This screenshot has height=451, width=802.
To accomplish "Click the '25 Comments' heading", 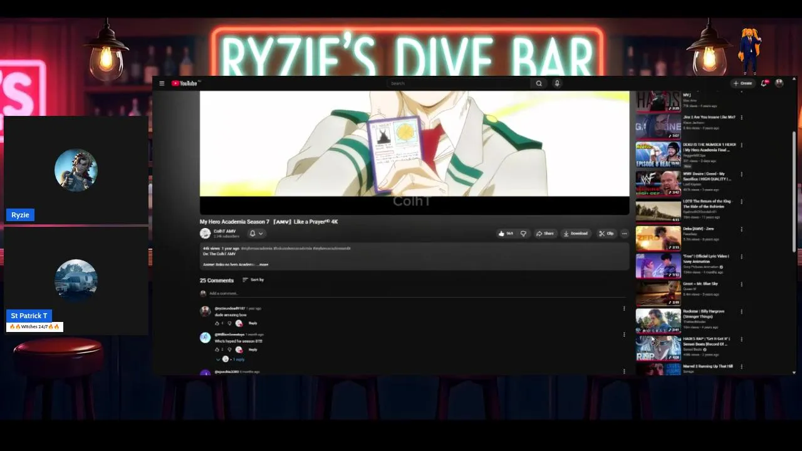I will coord(217,281).
